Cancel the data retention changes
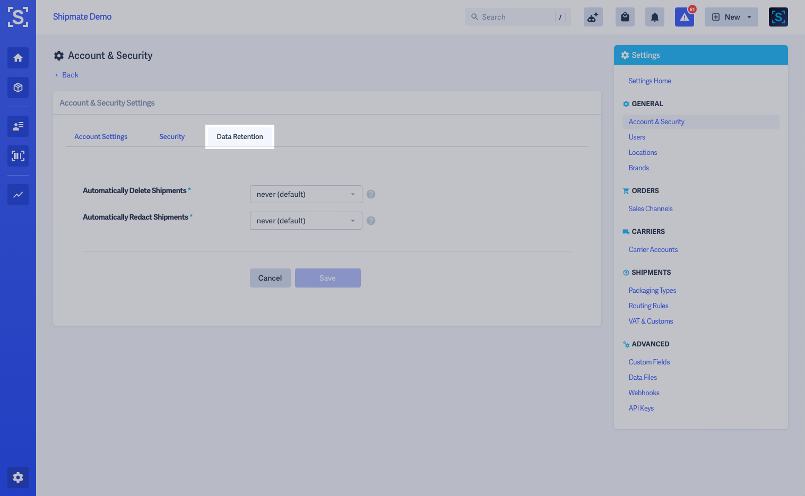This screenshot has width=805, height=496. point(270,277)
